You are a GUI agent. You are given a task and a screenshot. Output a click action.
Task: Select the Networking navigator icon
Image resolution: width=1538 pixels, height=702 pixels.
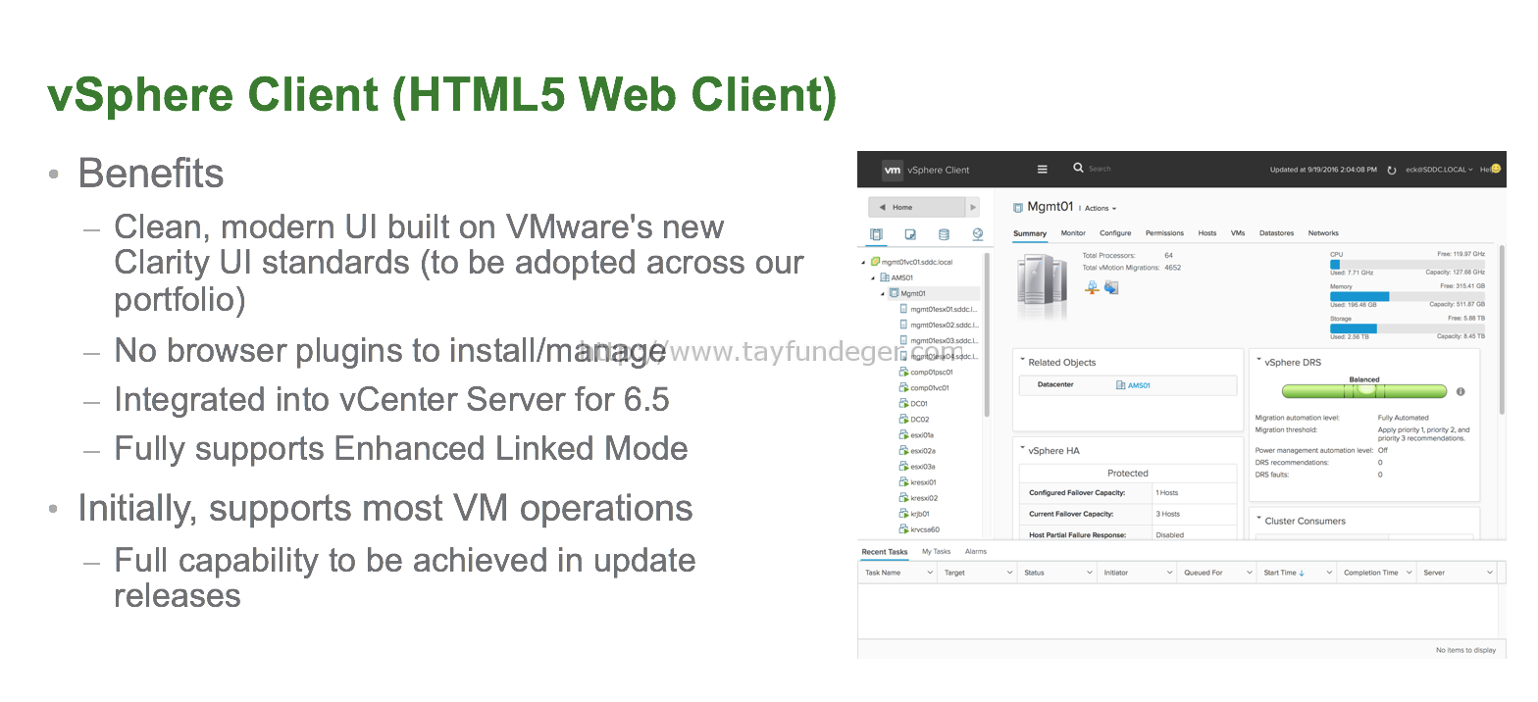coord(978,234)
